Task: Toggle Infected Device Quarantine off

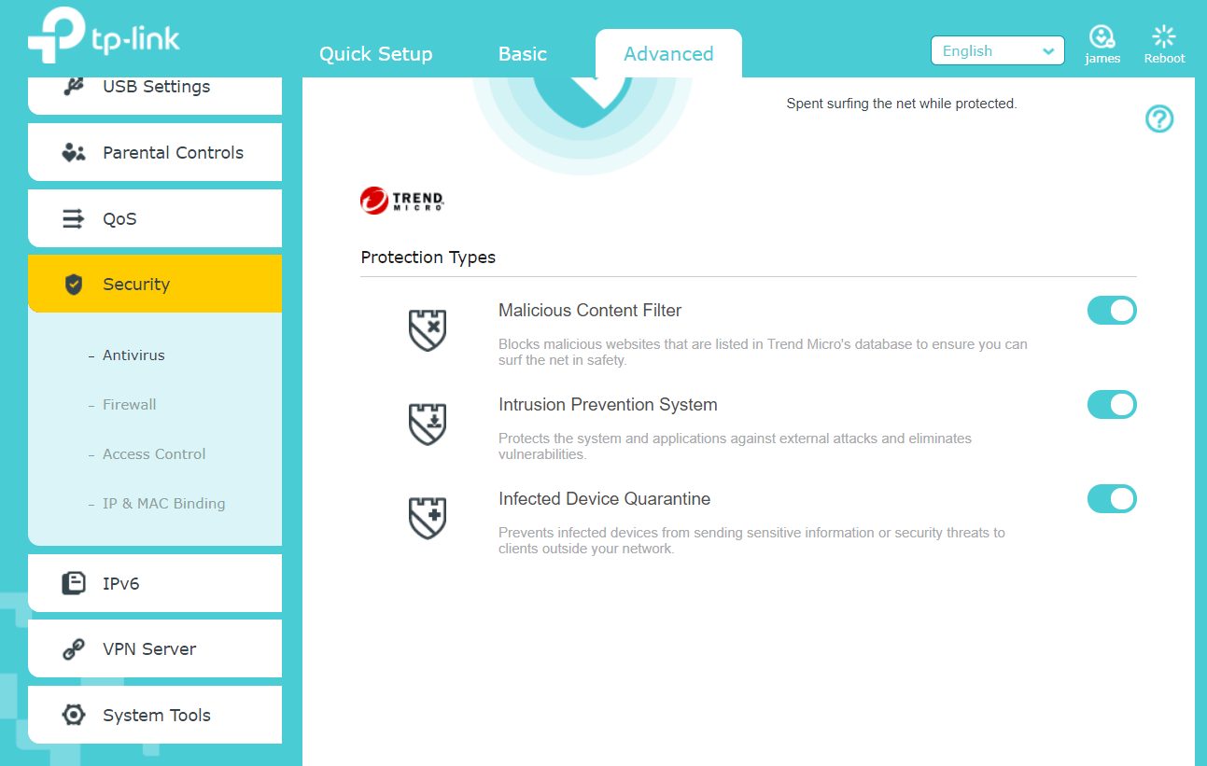Action: click(1112, 499)
